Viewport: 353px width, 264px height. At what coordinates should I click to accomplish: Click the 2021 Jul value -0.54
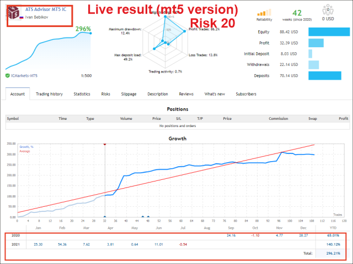pos(183,244)
